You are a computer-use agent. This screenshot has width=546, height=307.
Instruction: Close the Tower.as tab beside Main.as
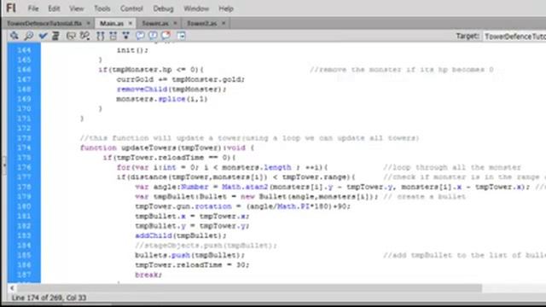coord(175,23)
